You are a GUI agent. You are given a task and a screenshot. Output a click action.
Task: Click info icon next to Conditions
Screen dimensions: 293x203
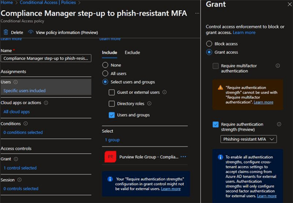[25, 123]
